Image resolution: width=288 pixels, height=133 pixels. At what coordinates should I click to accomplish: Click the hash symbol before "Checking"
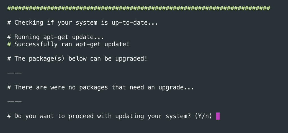pyautogui.click(x=9, y=23)
